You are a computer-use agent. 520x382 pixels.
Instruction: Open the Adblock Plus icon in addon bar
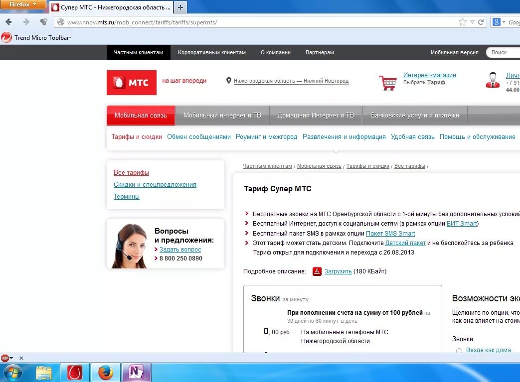coord(5,358)
